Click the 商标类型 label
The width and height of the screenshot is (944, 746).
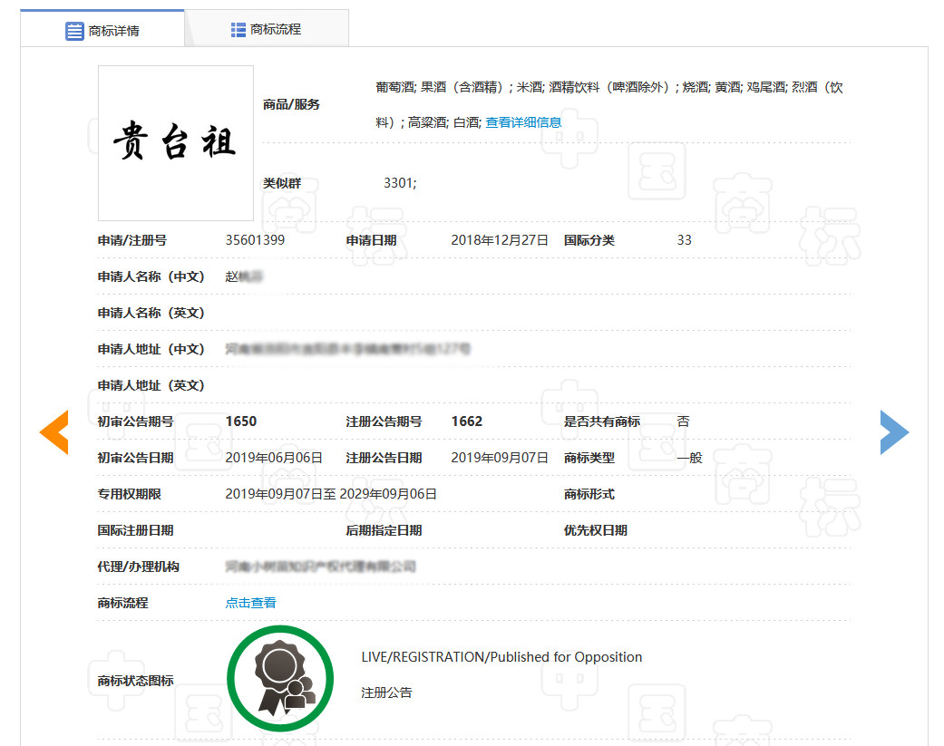coord(589,458)
